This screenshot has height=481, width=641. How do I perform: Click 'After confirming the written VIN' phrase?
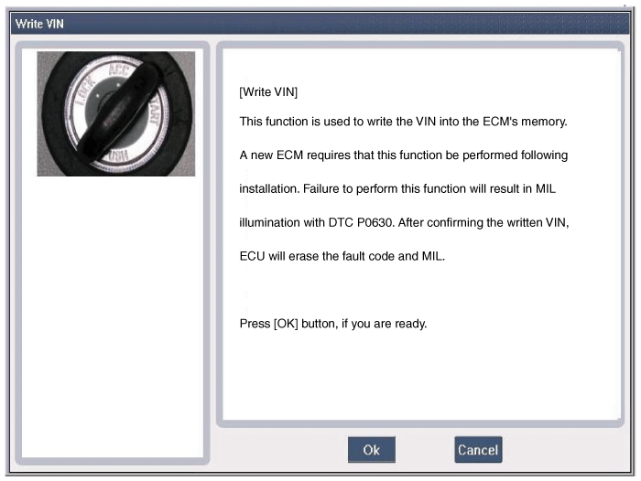pos(483,222)
